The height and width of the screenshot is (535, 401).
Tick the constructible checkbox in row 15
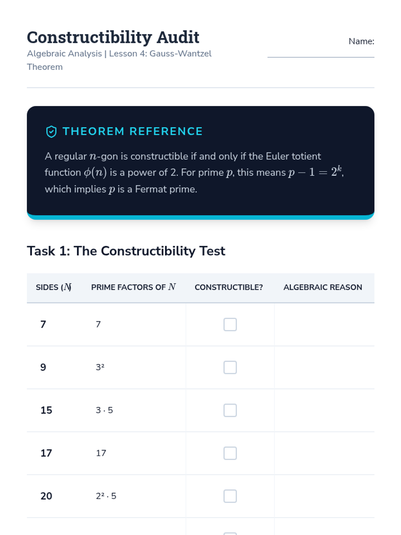(230, 410)
